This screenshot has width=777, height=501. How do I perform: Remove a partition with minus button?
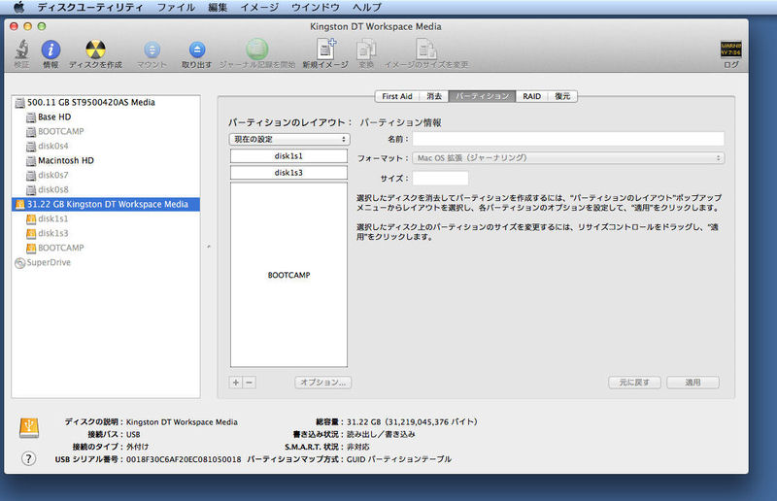(250, 383)
